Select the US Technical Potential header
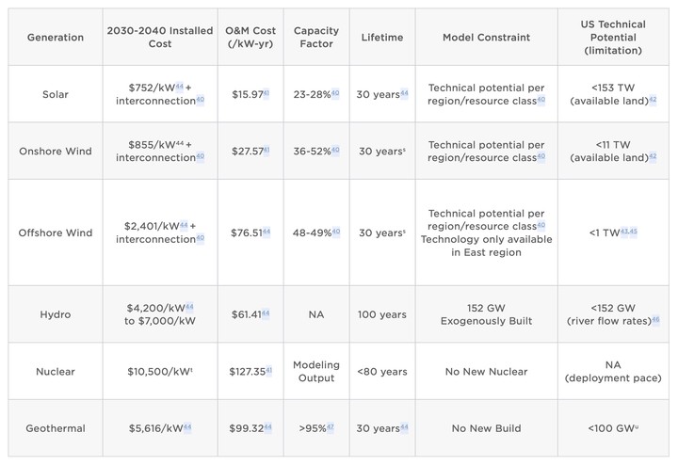This screenshot has height=465, width=678. (x=613, y=37)
